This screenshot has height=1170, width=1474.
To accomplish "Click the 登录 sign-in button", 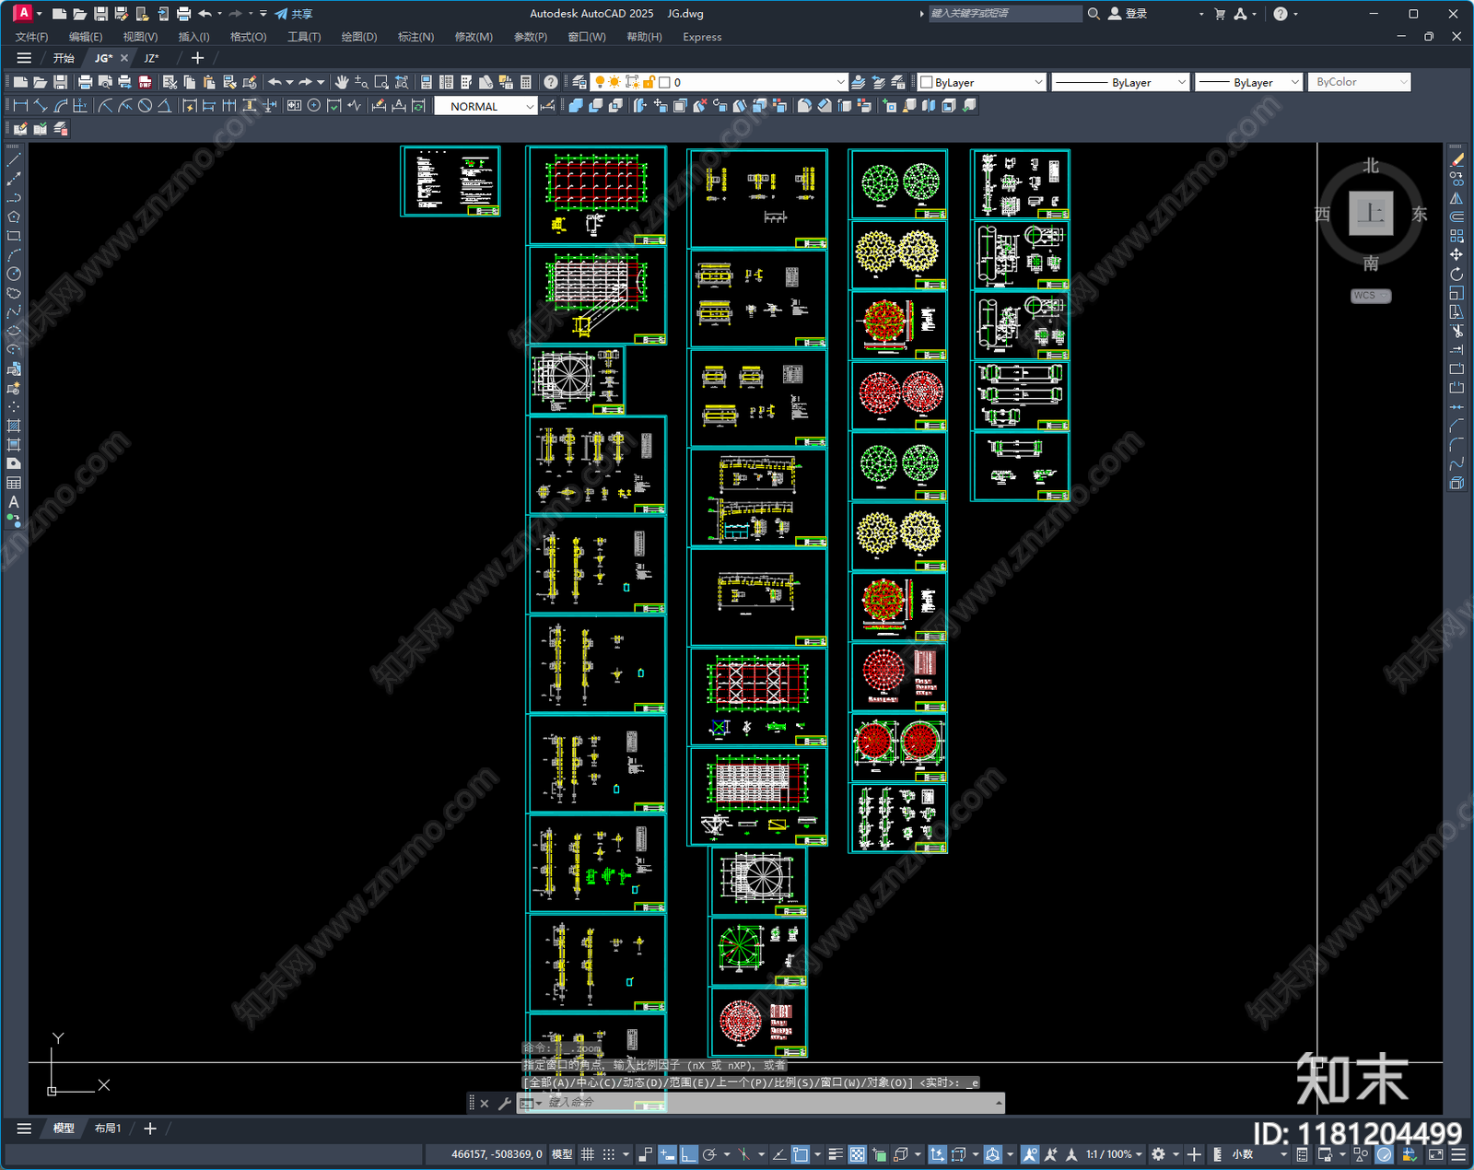I will click(1128, 14).
